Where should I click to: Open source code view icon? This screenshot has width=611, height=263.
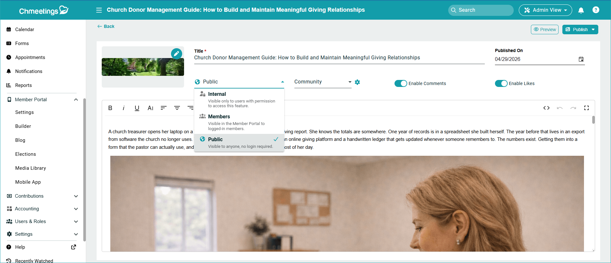546,108
